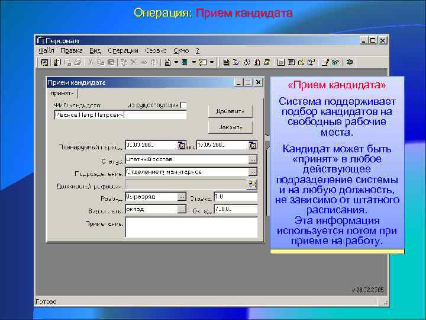Click the yellow folder toolbar icon

click(x=301, y=62)
